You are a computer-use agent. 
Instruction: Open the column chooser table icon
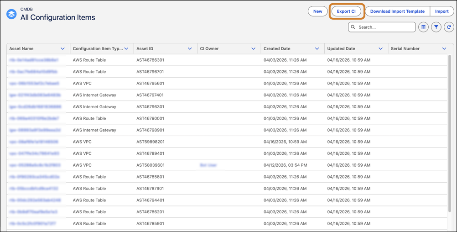[x=424, y=27]
